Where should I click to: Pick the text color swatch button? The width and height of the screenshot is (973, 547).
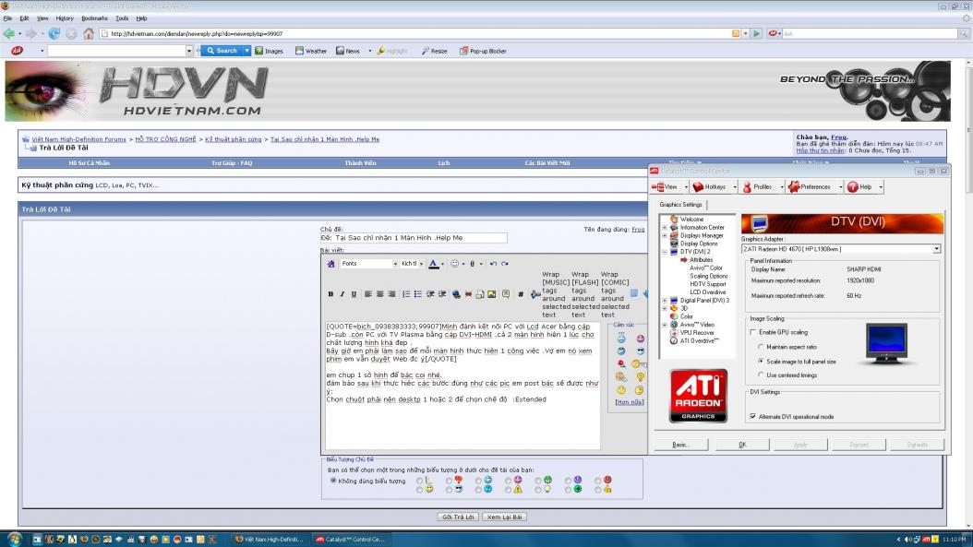click(434, 264)
